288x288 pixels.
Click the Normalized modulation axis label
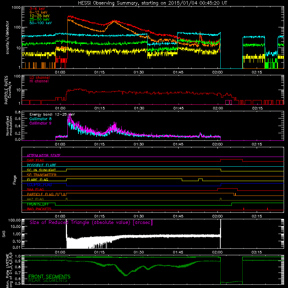(9, 126)
